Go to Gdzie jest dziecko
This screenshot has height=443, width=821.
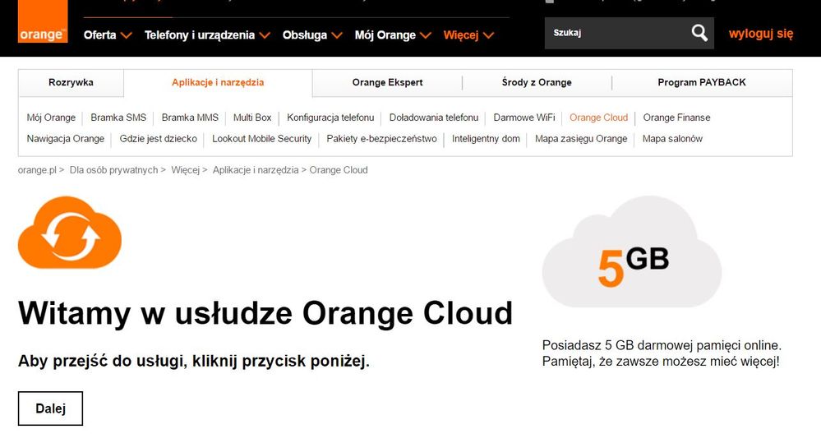(158, 139)
